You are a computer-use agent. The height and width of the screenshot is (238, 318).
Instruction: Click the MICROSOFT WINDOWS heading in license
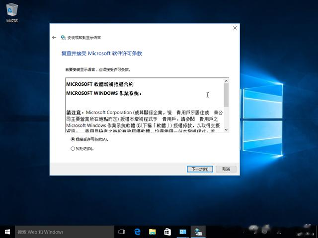point(104,93)
